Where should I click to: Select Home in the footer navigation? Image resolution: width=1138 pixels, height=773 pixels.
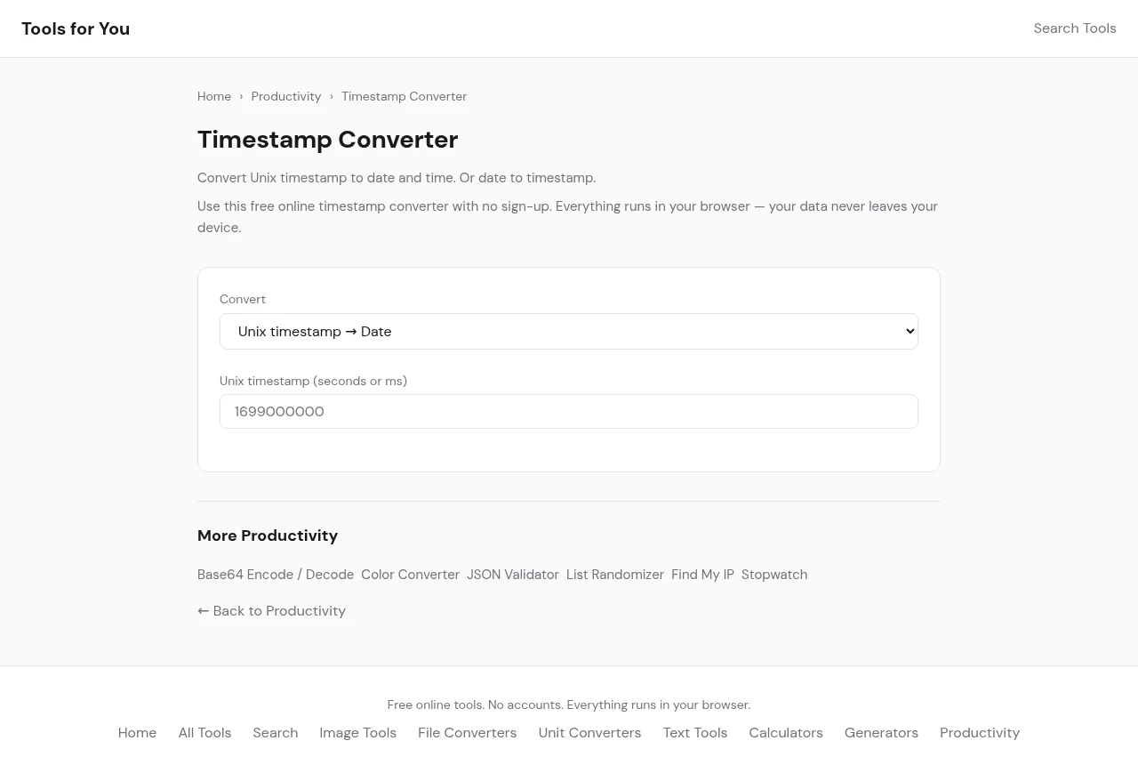click(x=137, y=733)
